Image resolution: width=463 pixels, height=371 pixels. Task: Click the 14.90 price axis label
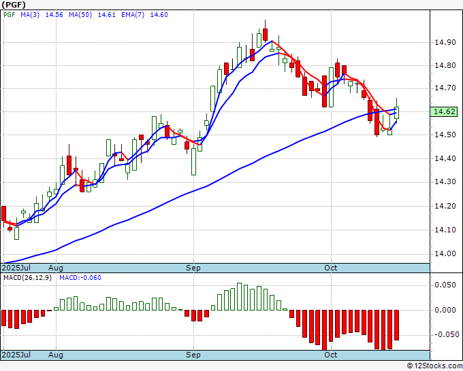click(445, 42)
